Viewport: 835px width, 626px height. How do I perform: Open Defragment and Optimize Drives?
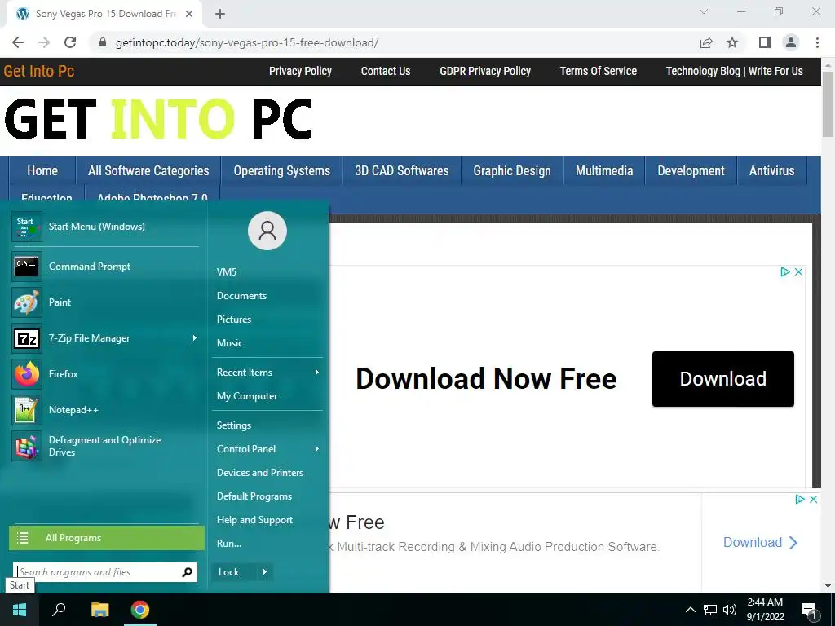coord(105,446)
